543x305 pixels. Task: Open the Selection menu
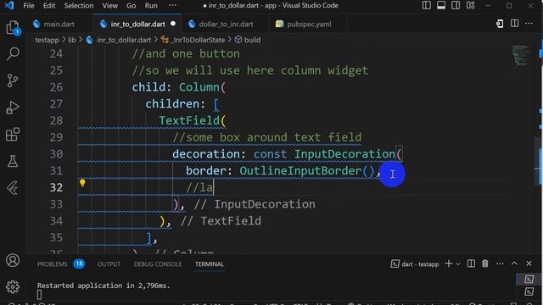click(x=79, y=6)
